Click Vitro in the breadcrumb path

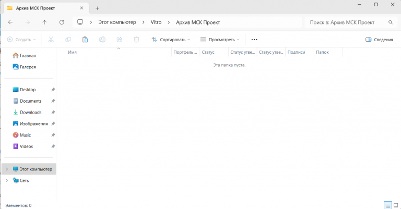(156, 22)
